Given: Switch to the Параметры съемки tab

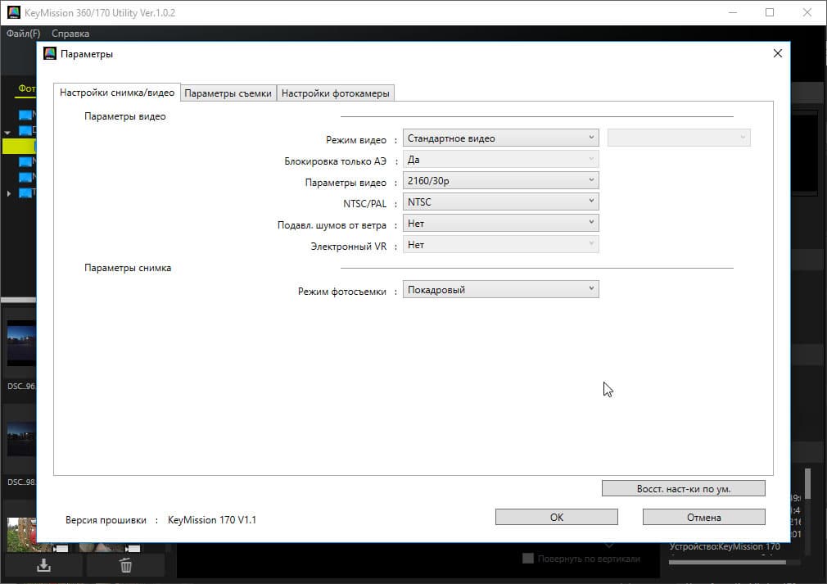Looking at the screenshot, I should click(x=228, y=93).
